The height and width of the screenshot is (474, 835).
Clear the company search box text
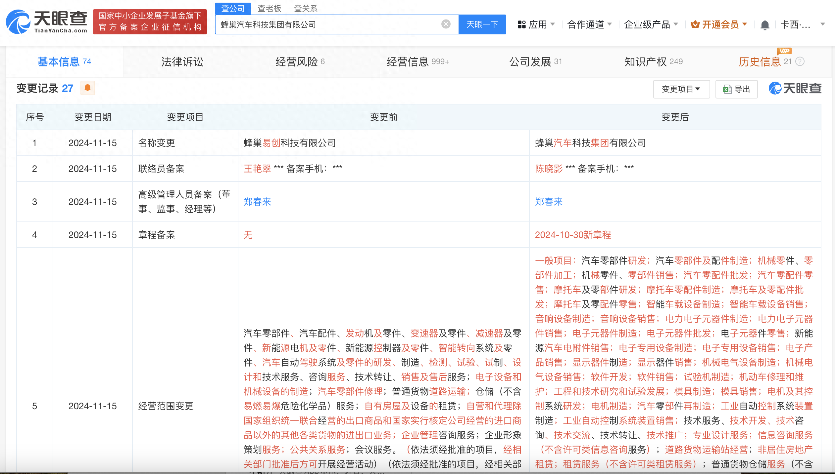coord(446,24)
